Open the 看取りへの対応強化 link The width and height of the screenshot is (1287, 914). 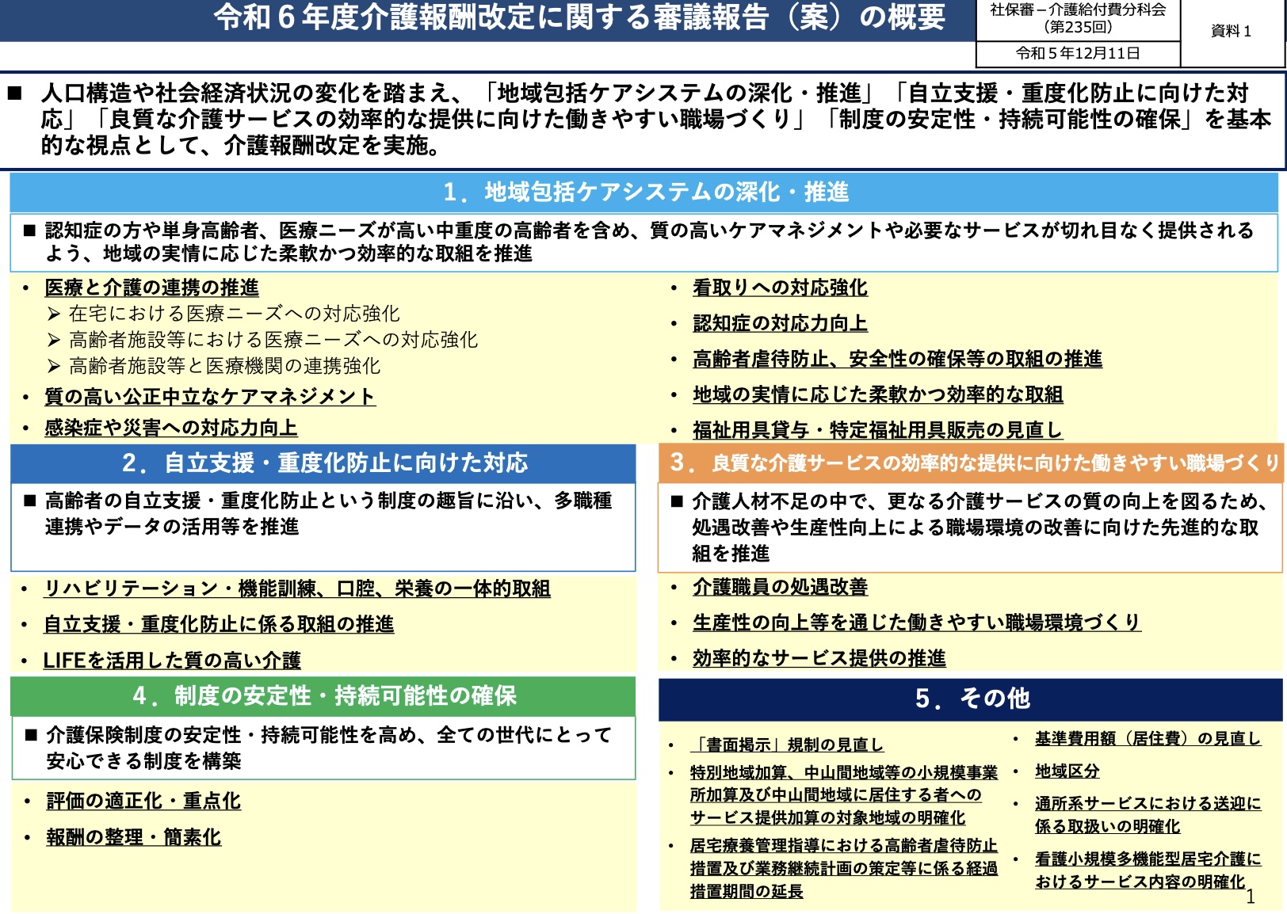(x=780, y=288)
